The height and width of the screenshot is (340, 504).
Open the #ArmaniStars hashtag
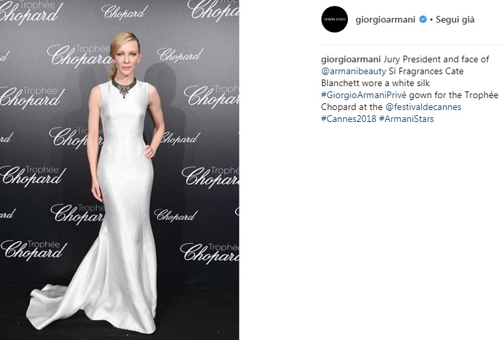click(406, 119)
